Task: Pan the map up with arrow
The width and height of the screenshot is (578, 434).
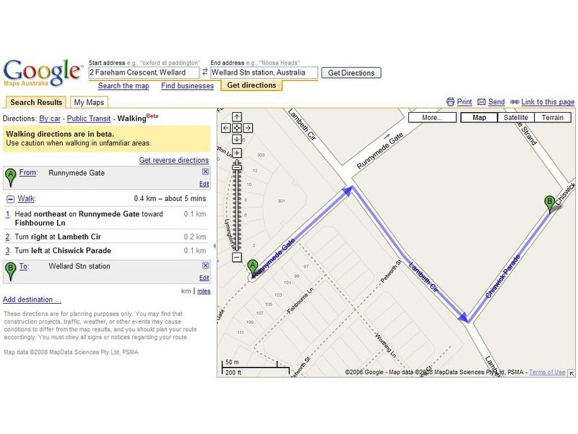Action: (x=236, y=116)
